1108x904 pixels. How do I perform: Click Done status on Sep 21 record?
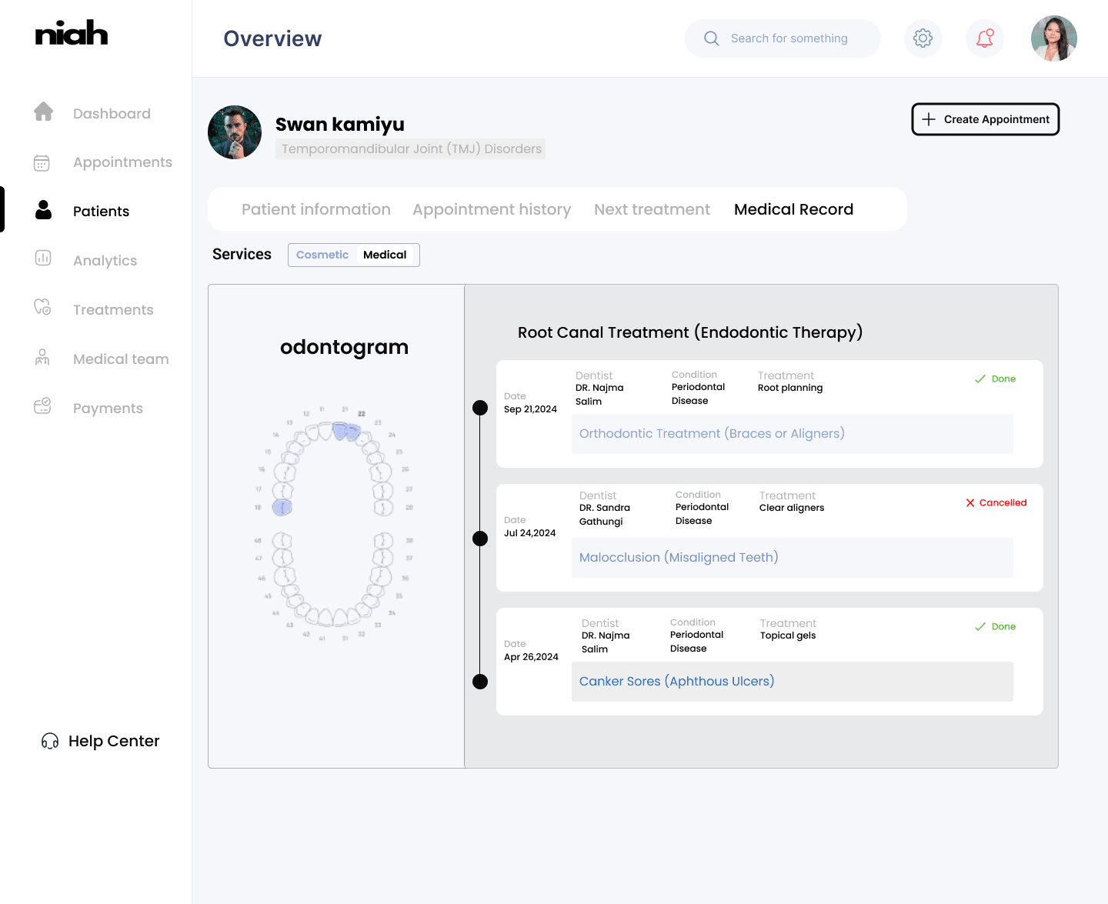(995, 379)
